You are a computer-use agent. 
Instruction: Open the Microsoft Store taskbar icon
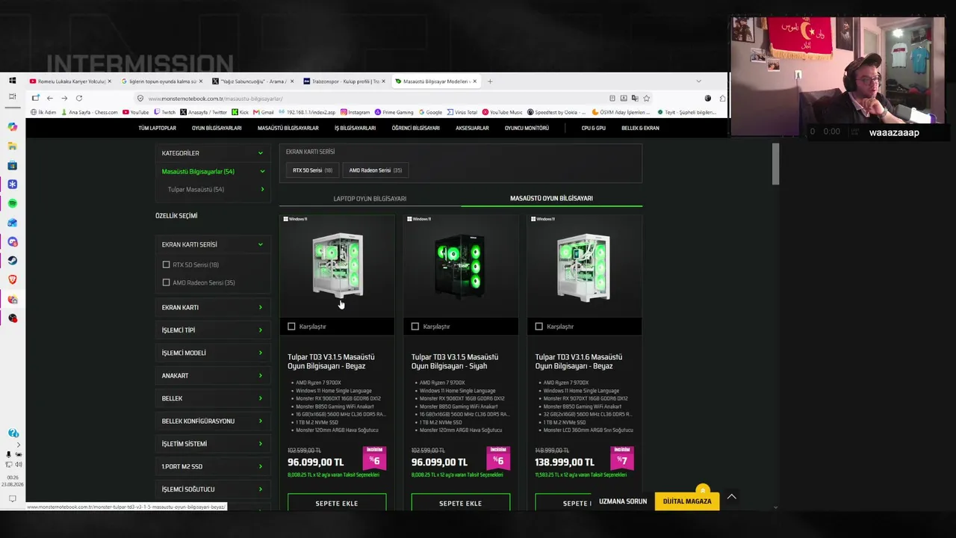(13, 165)
